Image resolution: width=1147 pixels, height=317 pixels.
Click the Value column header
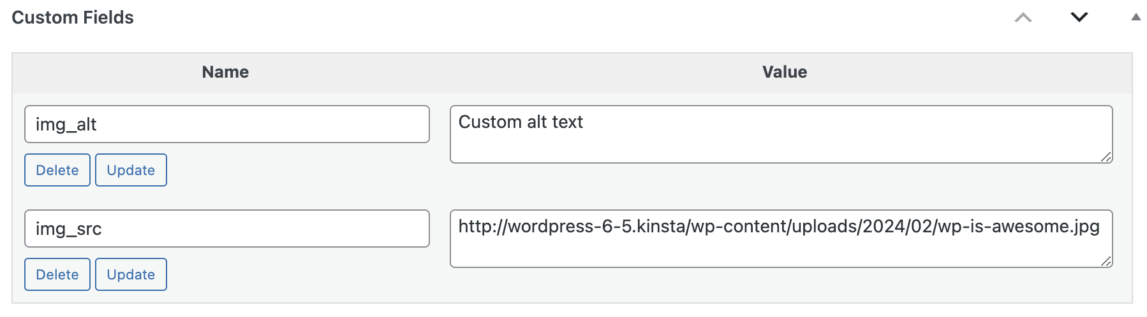click(x=784, y=72)
